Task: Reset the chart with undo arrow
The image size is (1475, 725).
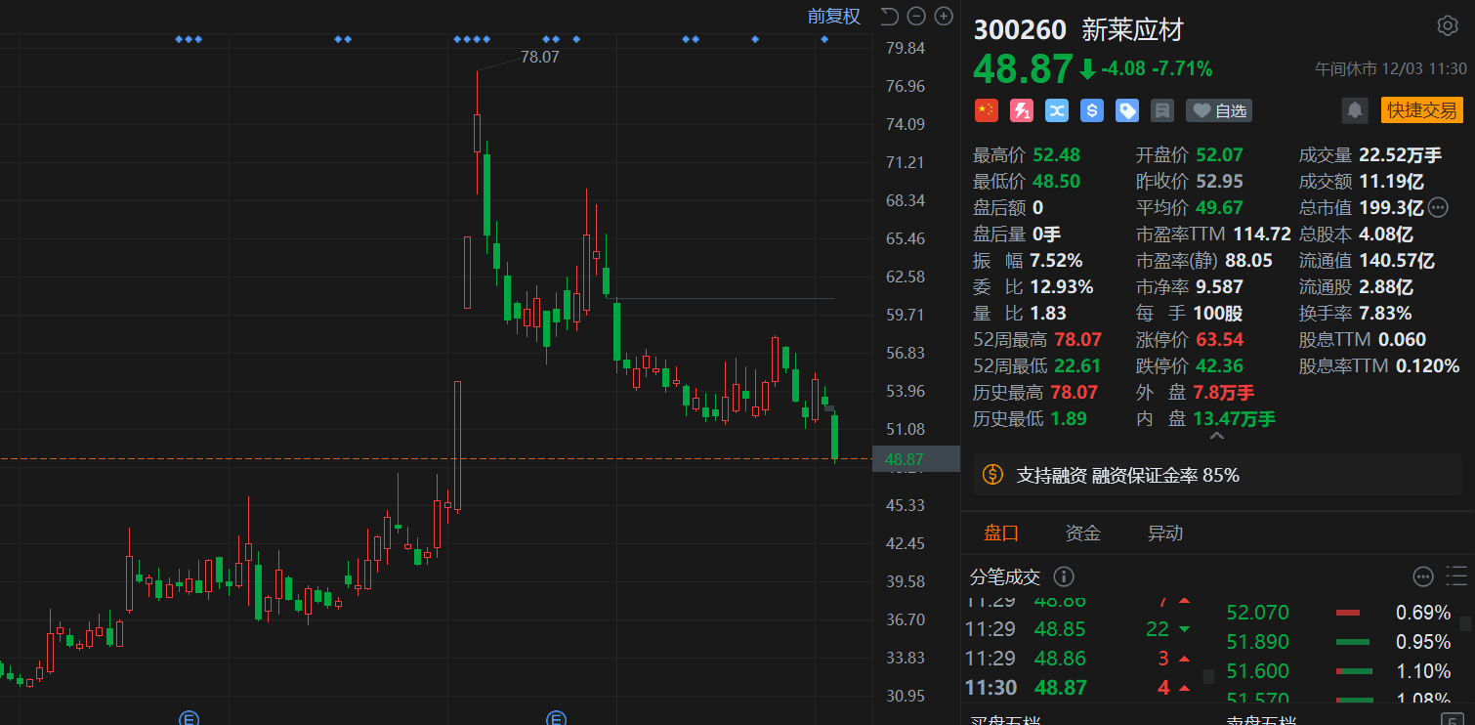Action: click(889, 16)
